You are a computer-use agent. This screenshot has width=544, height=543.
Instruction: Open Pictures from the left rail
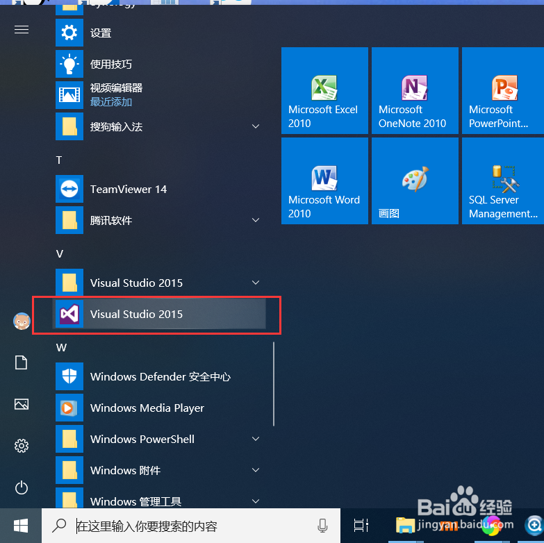22,404
